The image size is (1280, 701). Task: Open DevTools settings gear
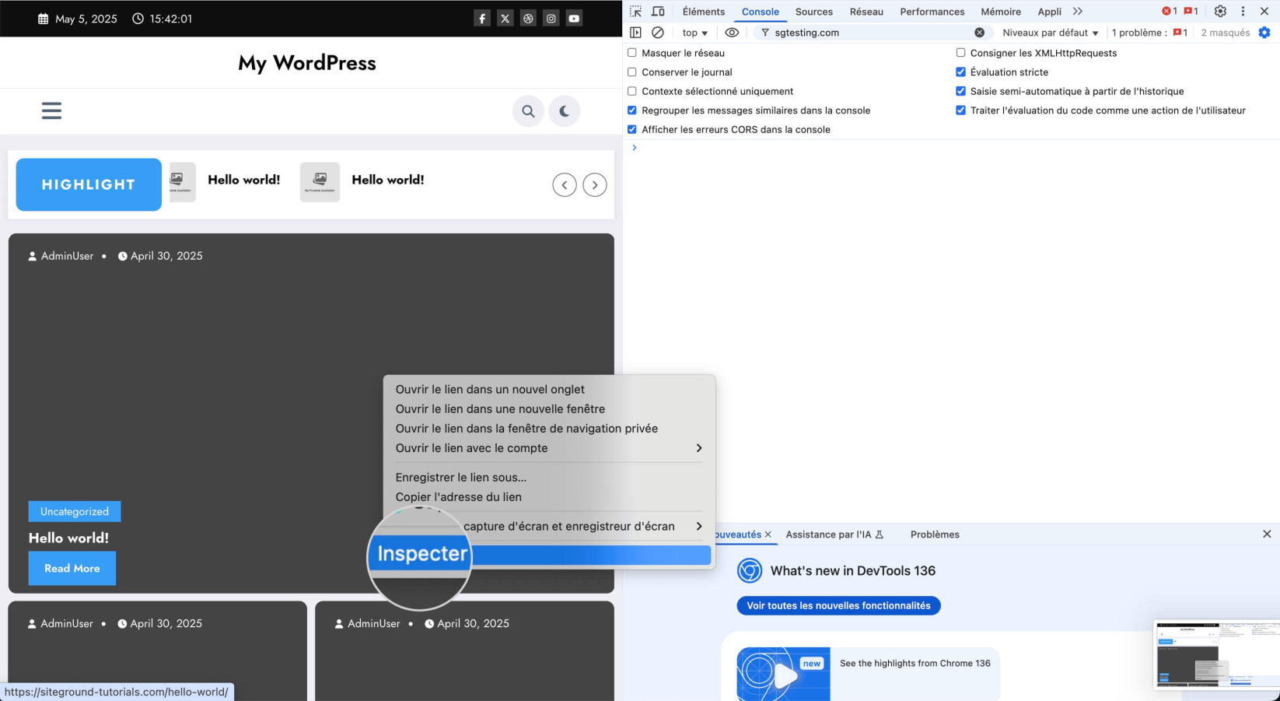(1220, 12)
